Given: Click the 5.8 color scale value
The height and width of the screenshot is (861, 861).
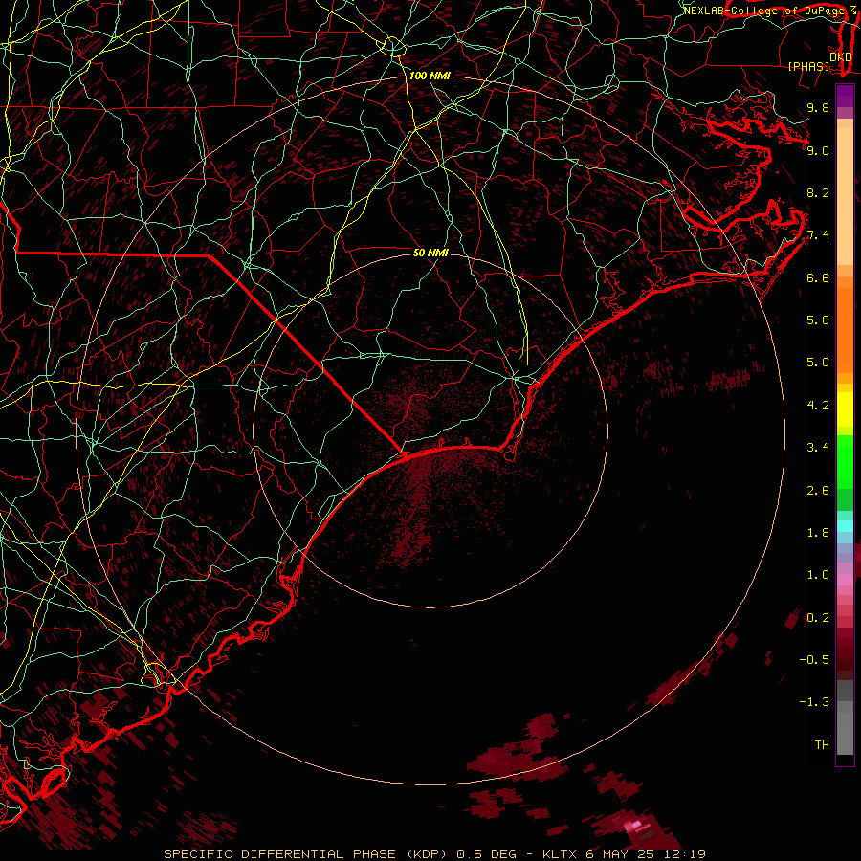Looking at the screenshot, I should point(818,320).
